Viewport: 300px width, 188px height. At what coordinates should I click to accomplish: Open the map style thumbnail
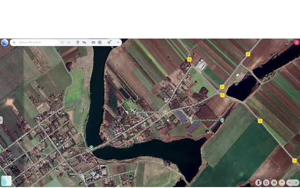click(x=7, y=181)
